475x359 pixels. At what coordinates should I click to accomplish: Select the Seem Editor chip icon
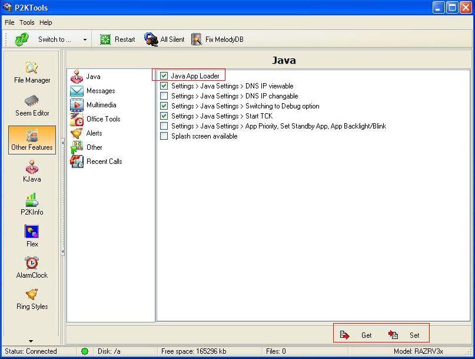pos(32,101)
